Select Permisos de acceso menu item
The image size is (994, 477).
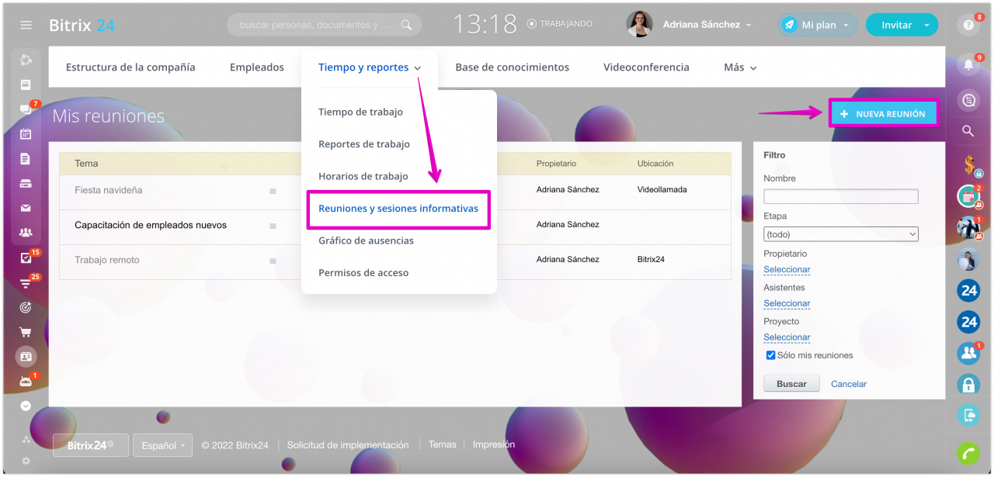[x=363, y=272]
